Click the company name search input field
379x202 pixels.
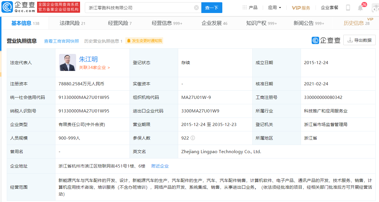pyautogui.click(x=140, y=8)
